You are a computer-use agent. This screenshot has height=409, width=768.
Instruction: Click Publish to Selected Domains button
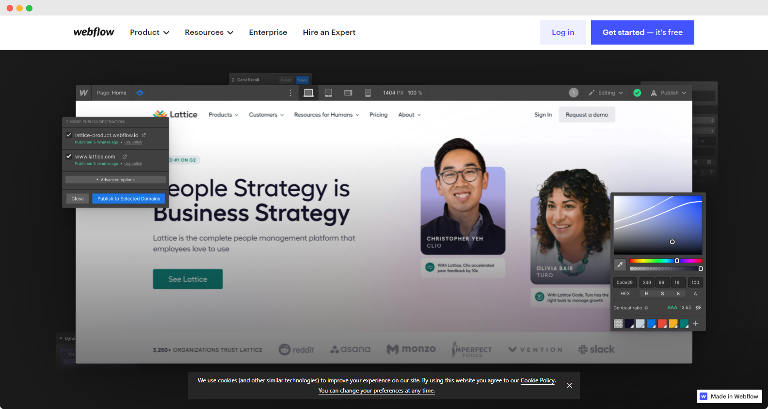coord(128,199)
